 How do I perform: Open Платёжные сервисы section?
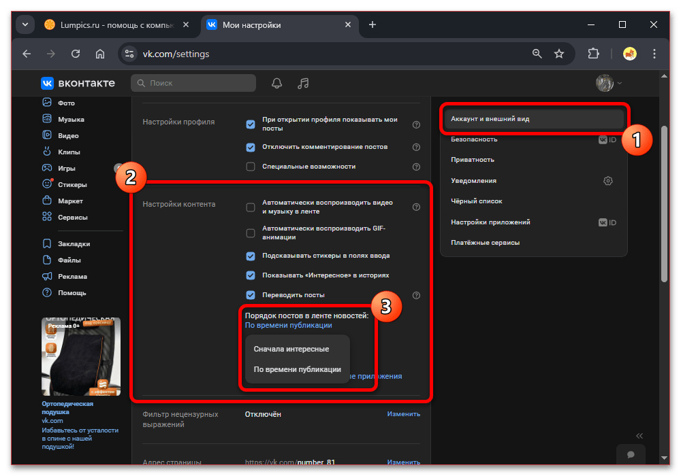pos(534,242)
